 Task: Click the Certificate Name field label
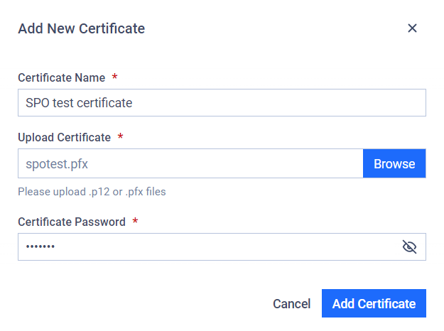coord(61,77)
